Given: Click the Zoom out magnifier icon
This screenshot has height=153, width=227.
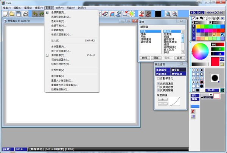Looking at the screenshot, I should [x=174, y=14].
